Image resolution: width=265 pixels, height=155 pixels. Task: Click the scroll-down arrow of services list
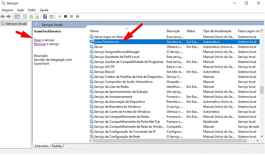tap(262, 137)
